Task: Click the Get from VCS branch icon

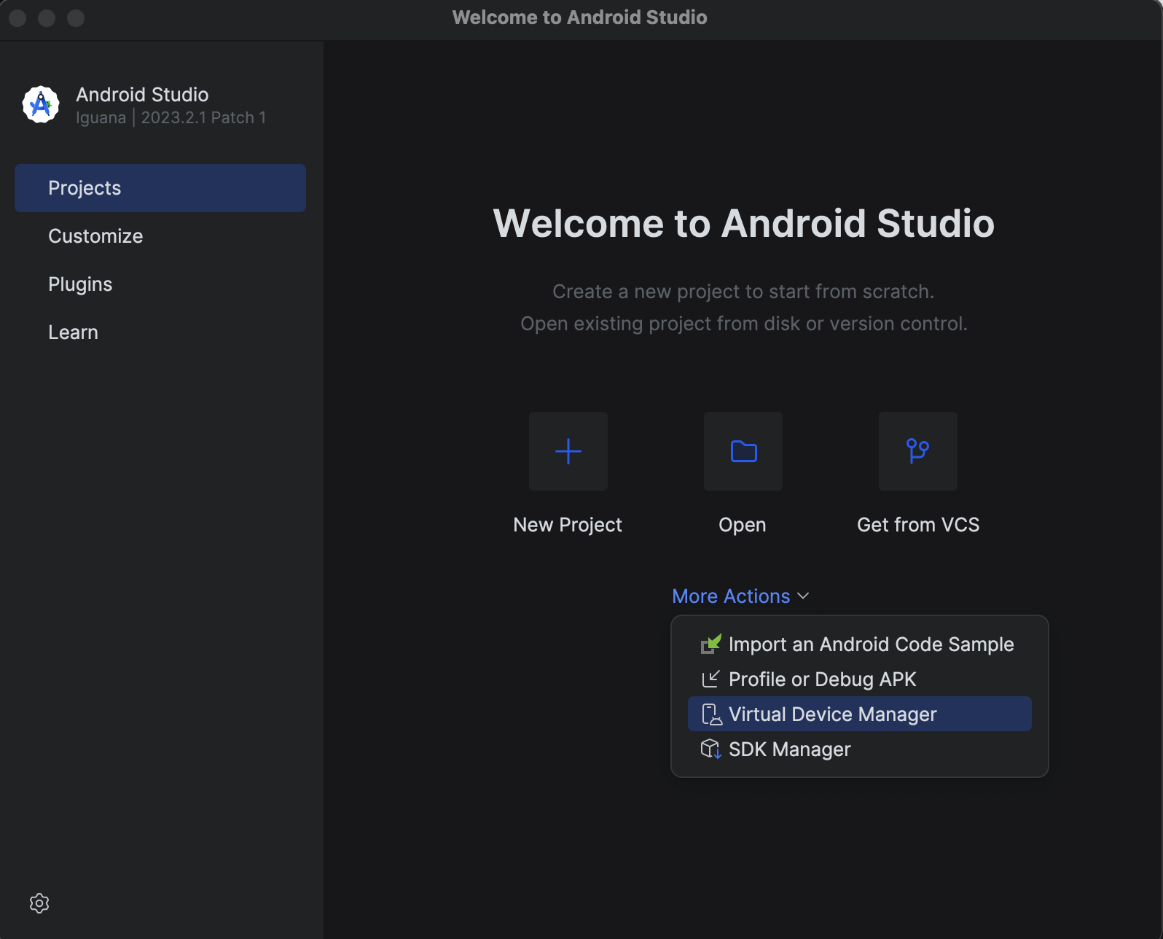Action: pyautogui.click(x=917, y=451)
